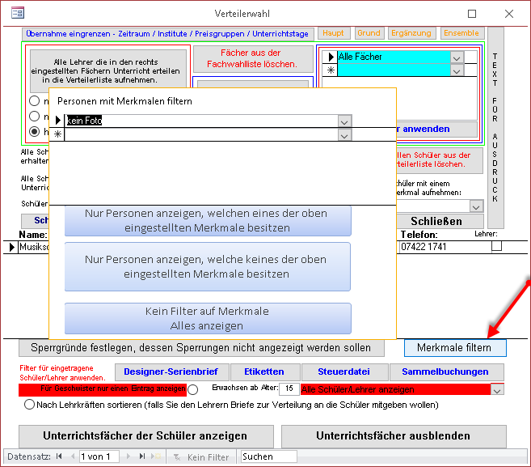Click the red 'Alle Schüler/Lehrer anzeigen' field
The height and width of the screenshot is (467, 531).
[394, 389]
